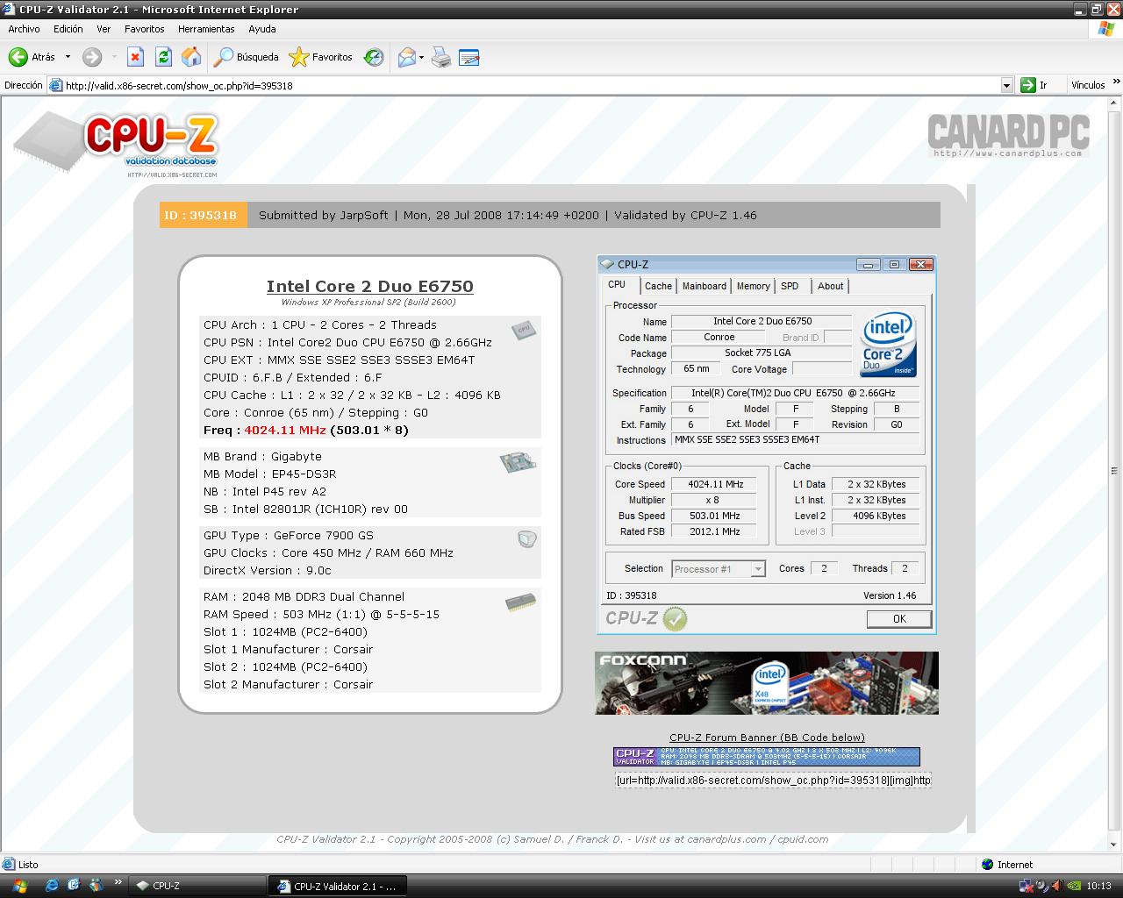Click the CPU-Z validated green checkmark
This screenshot has height=898, width=1123.
(x=675, y=619)
